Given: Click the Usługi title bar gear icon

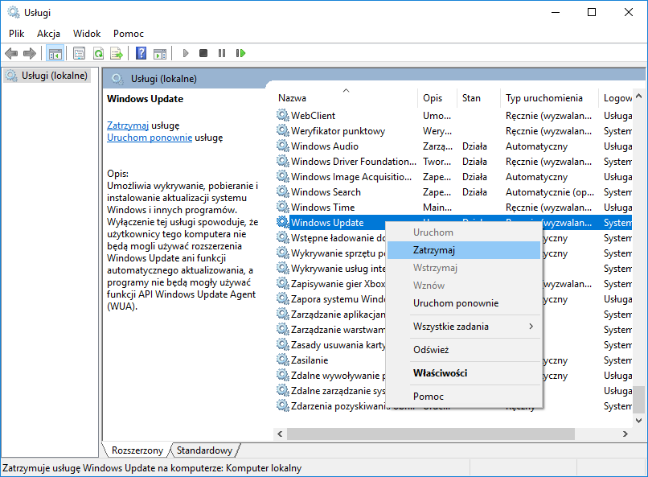Looking at the screenshot, I should [x=14, y=12].
